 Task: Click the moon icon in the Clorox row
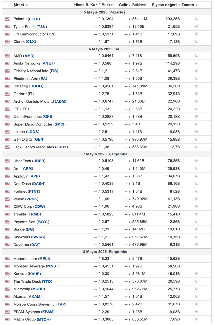[x=196, y=42]
